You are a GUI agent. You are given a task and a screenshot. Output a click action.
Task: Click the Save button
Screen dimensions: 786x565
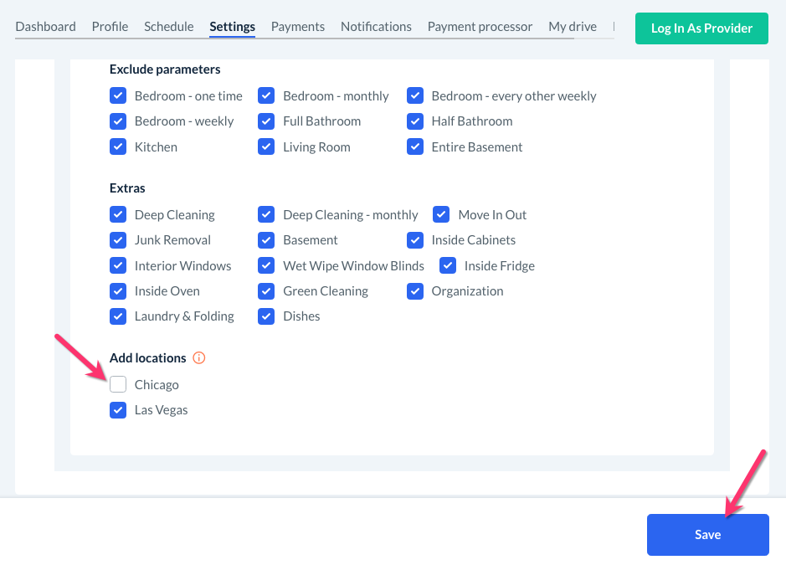(707, 535)
